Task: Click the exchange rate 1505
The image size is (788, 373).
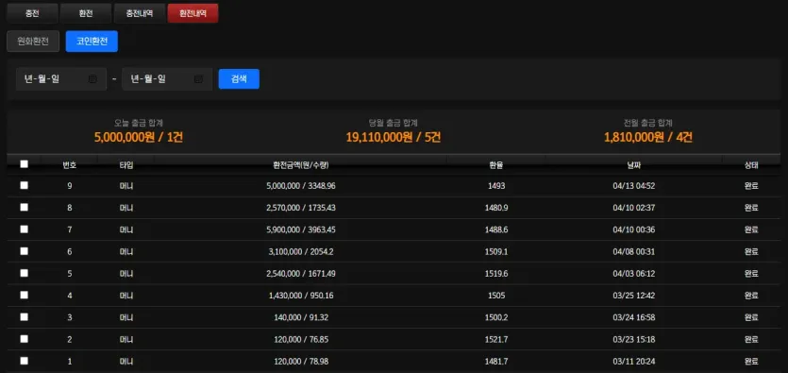Action: click(x=496, y=296)
